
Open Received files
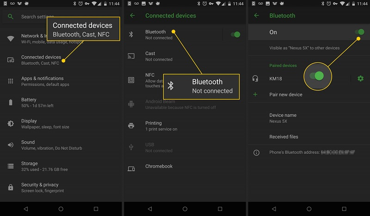coord(309,137)
